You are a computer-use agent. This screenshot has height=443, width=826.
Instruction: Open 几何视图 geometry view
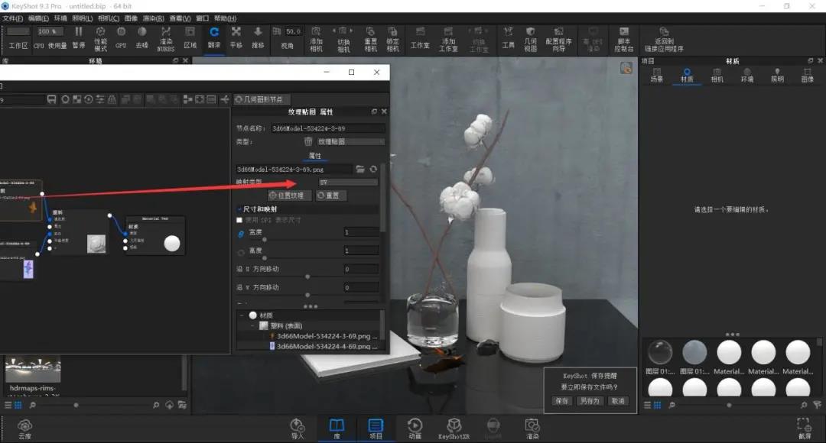pos(531,39)
